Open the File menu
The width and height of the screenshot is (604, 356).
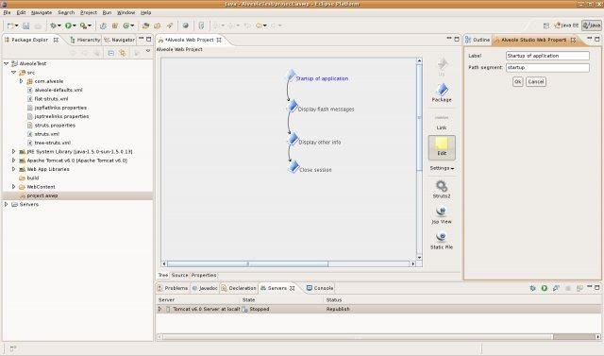7,12
